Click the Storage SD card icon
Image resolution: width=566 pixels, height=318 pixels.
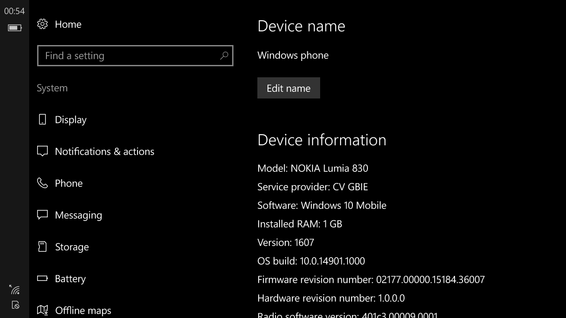click(42, 247)
